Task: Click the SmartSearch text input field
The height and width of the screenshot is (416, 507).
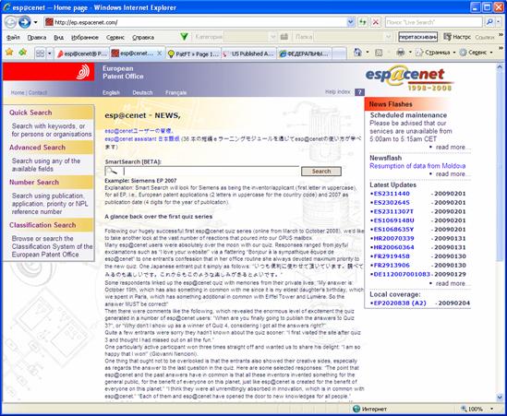Action: (202, 172)
